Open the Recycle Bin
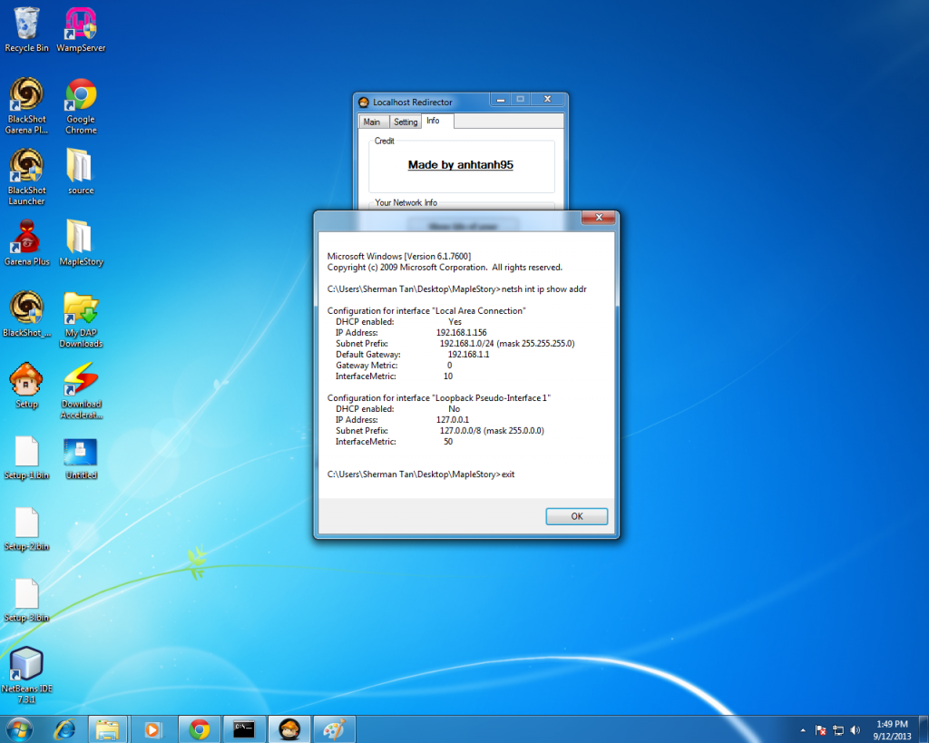Viewport: 929px width, 743px height. (x=26, y=23)
